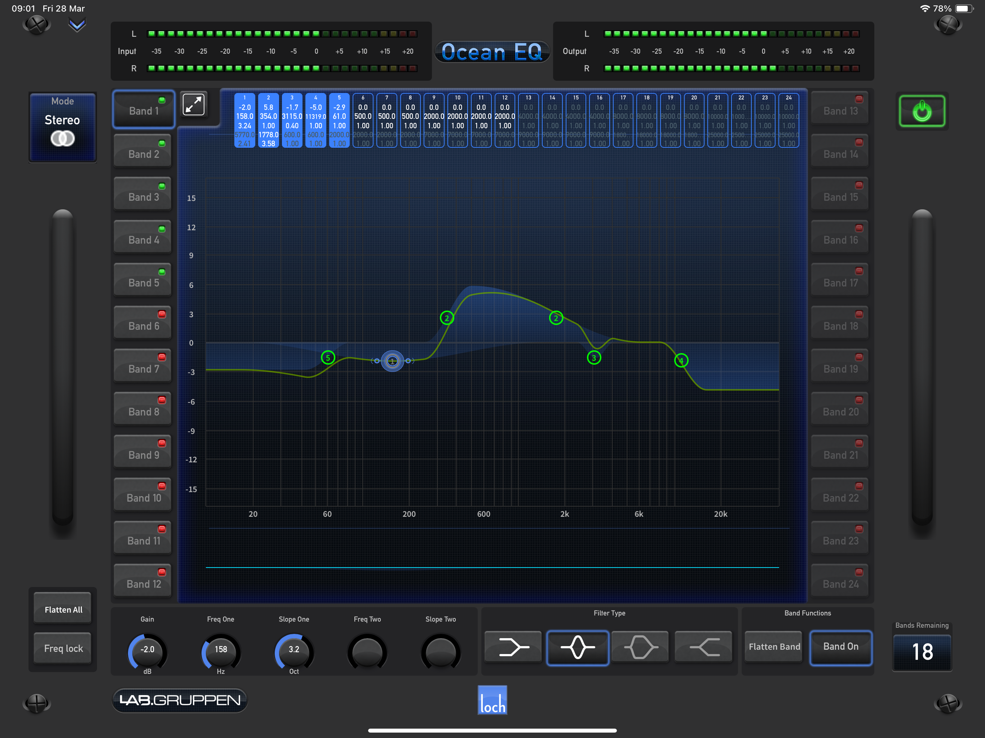Select the Band 24 button
The width and height of the screenshot is (985, 738).
pos(840,581)
